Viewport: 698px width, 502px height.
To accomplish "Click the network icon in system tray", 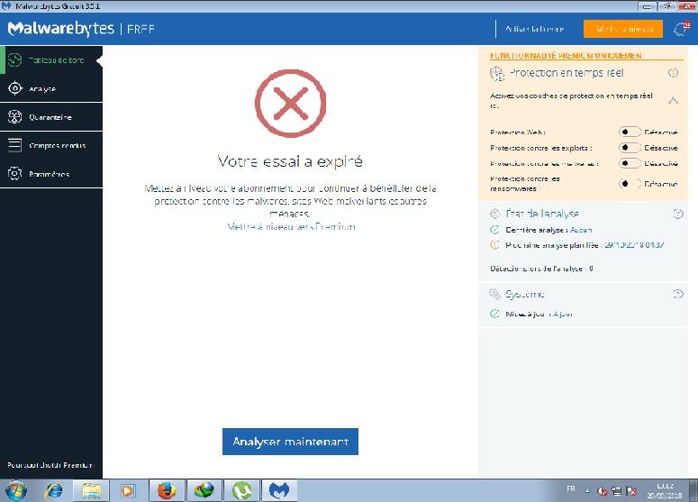I will coord(617,491).
